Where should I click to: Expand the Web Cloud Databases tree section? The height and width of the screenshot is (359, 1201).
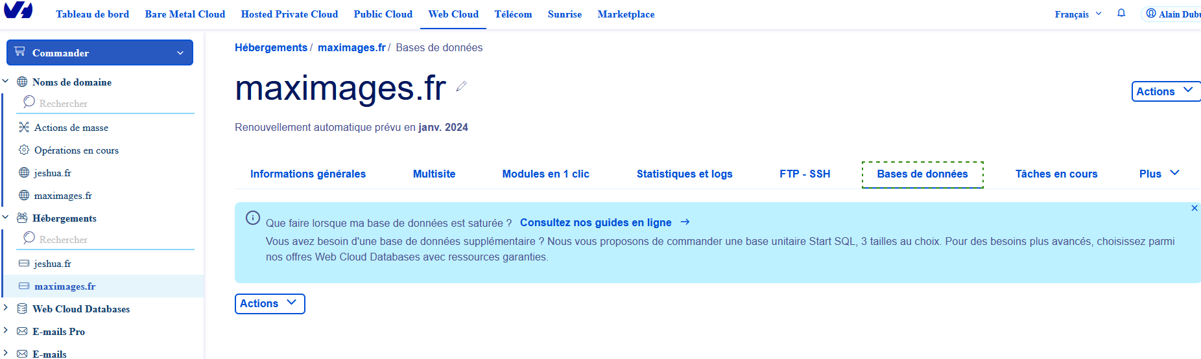pos(6,308)
